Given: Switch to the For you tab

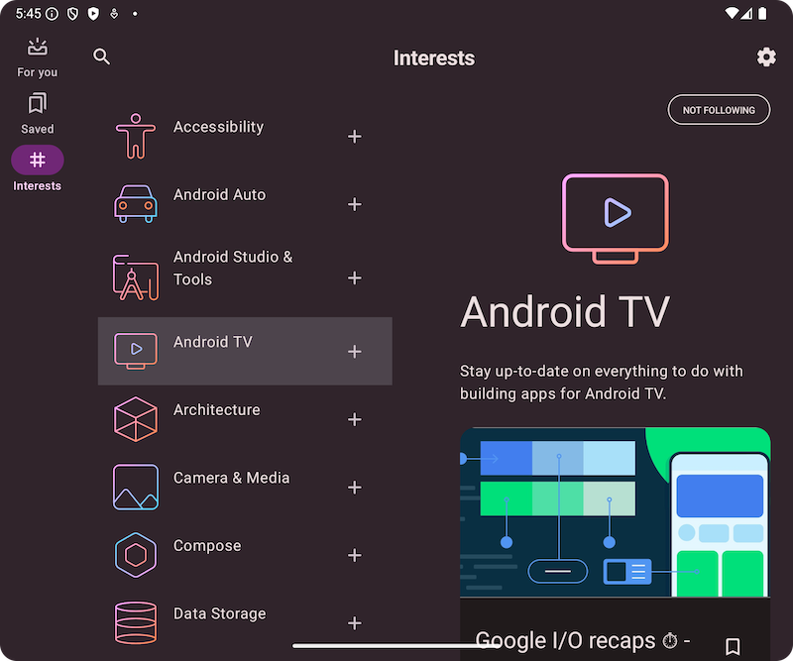Looking at the screenshot, I should point(38,57).
